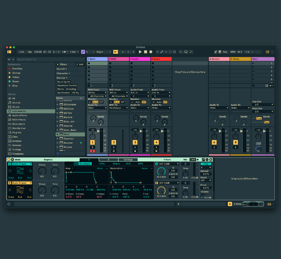Viewport: 281px width, 259px height.
Task: Select next oscillator for Engine B
Action: (x=30, y=190)
